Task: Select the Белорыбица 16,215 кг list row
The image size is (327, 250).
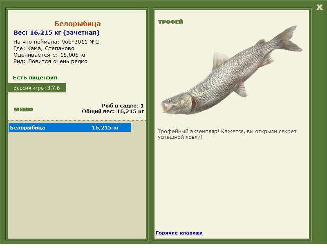Action: pyautogui.click(x=70, y=127)
